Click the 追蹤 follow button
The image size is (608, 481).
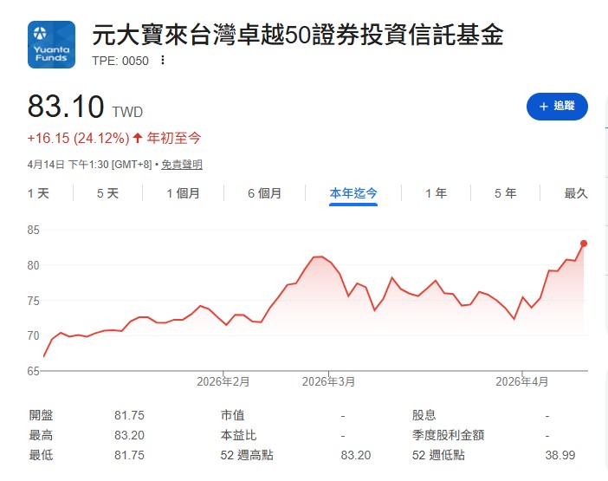557,107
